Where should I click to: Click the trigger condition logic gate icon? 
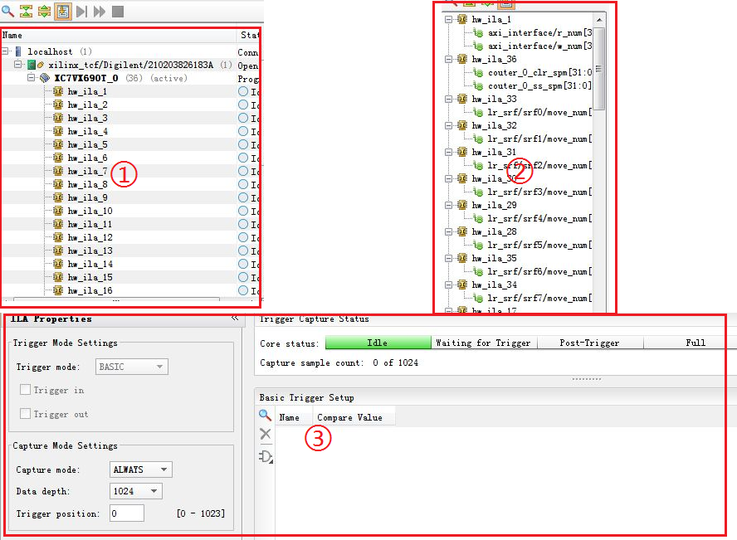[266, 456]
